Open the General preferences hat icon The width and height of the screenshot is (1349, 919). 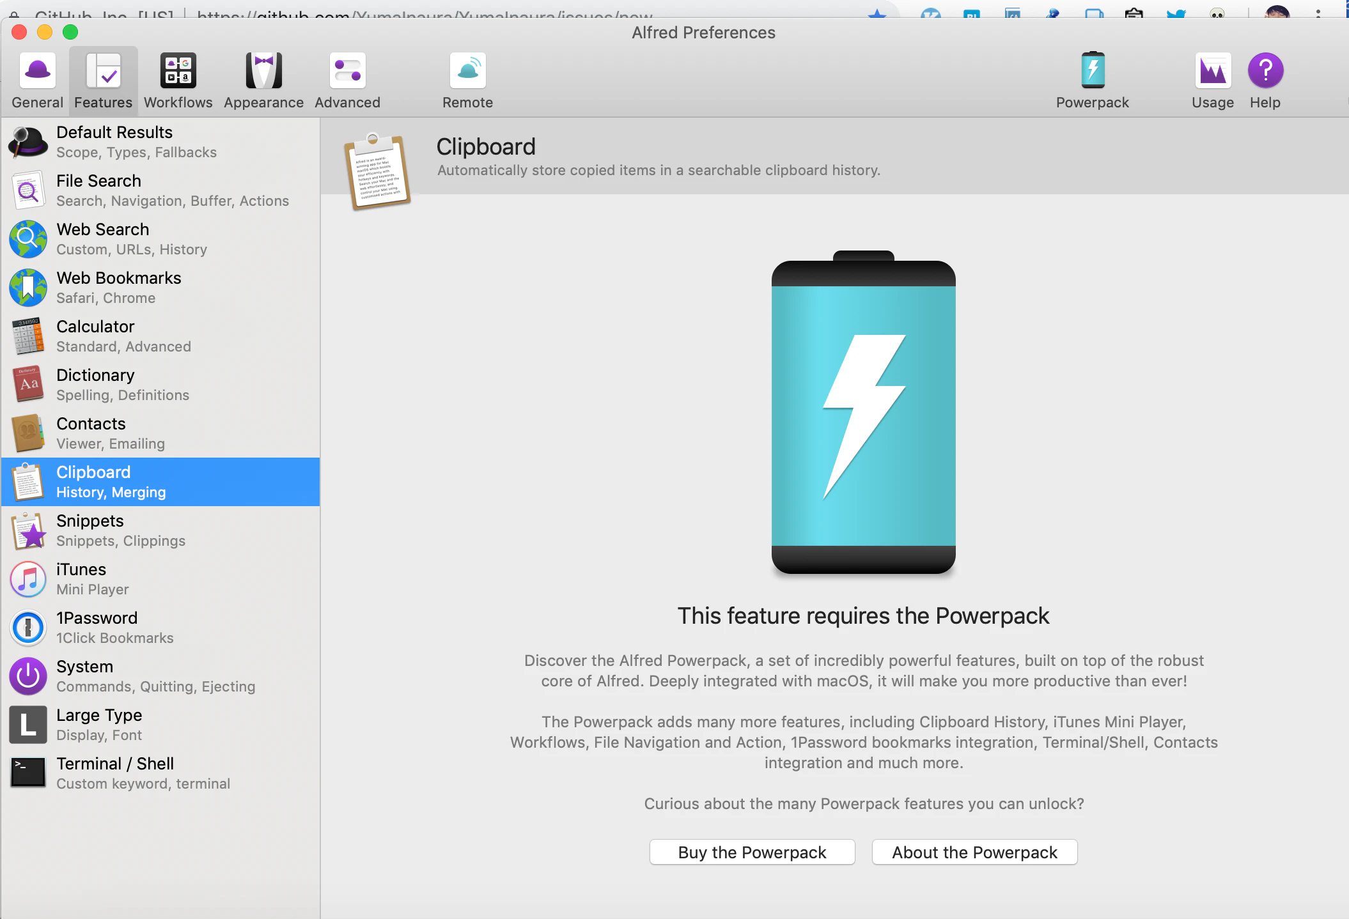(38, 70)
